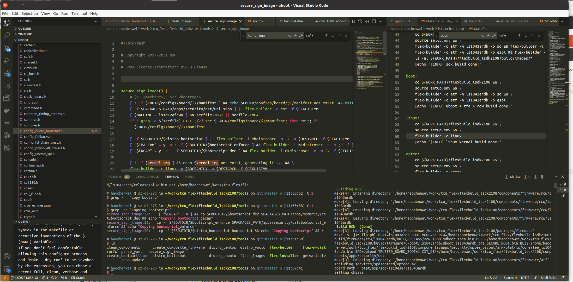Open the Terminal menu
The width and height of the screenshot is (573, 282).
coord(79,14)
